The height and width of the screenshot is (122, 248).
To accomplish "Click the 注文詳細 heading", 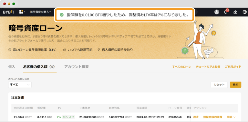I will 17,98.
